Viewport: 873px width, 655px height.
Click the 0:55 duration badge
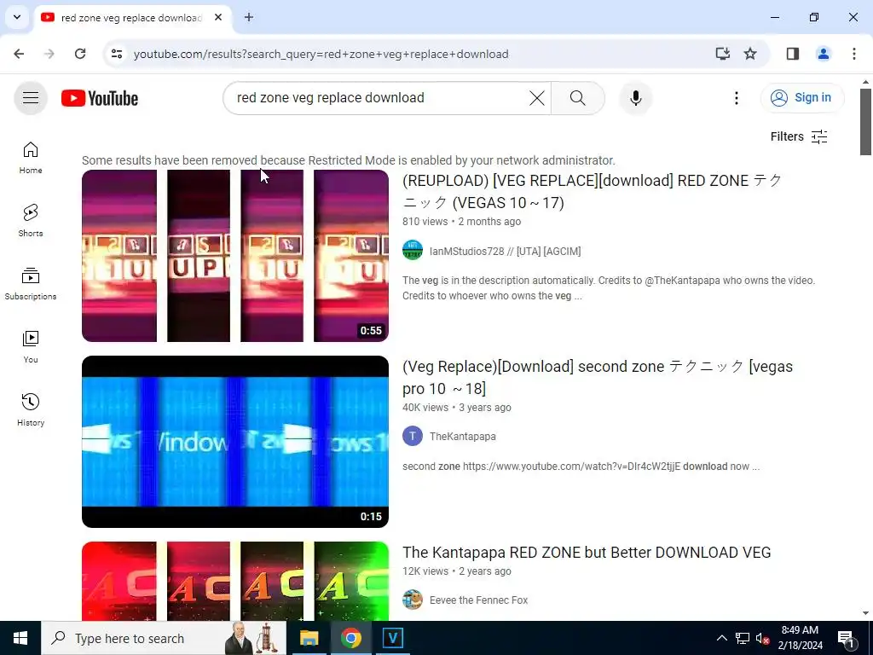coord(371,330)
